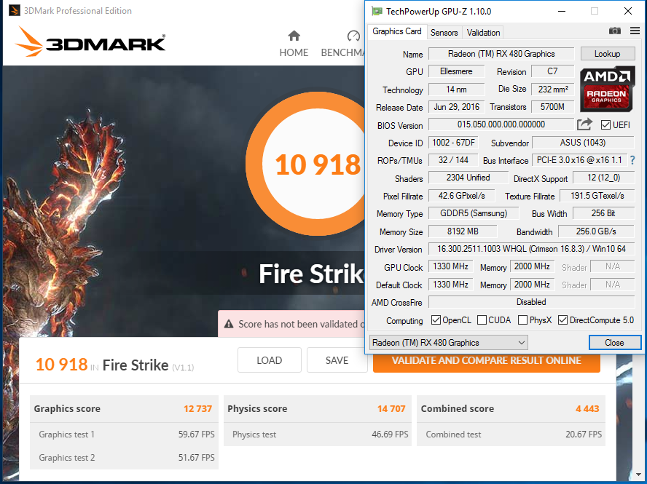
Task: Click the Name field Radeon RX 480 Graphics
Action: coord(501,54)
